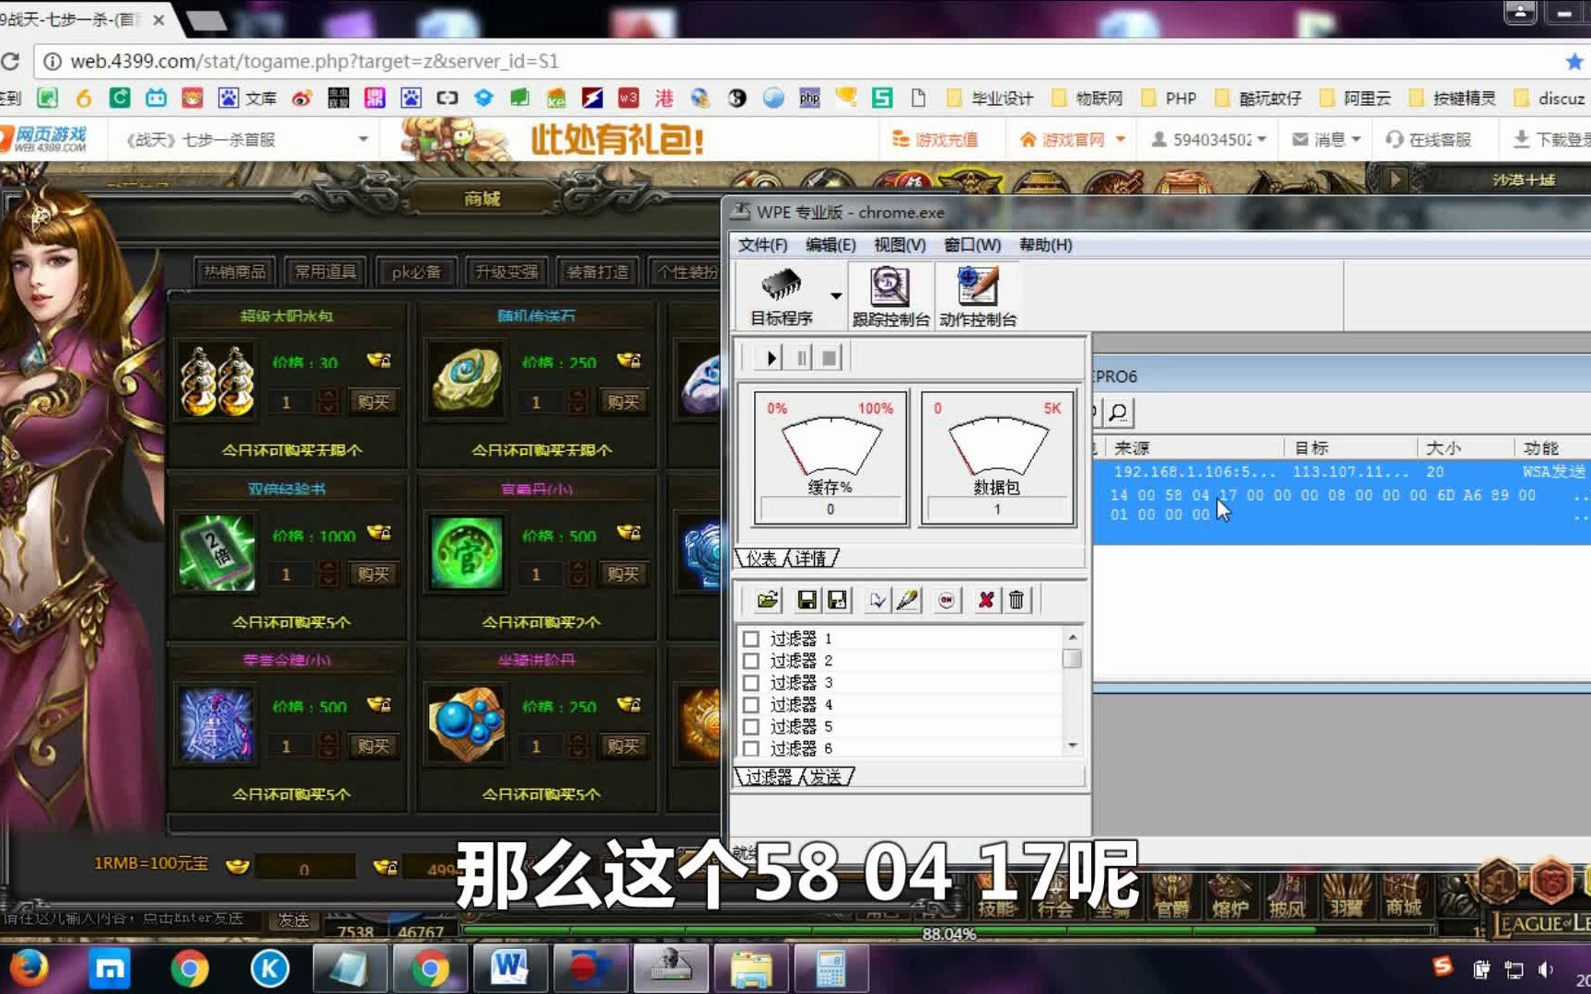Expand the account 594034502 dropdown
1591x994 pixels.
(x=1261, y=140)
